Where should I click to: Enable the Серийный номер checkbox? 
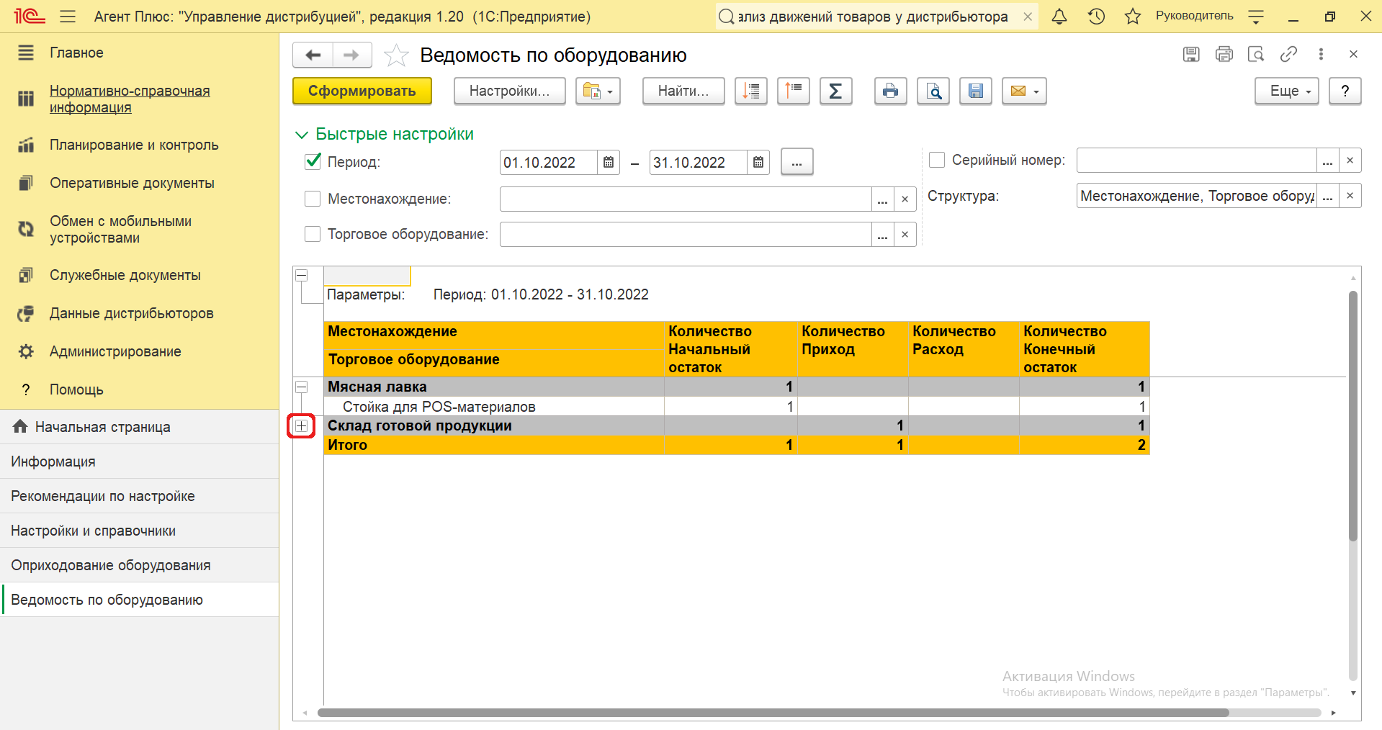point(937,160)
